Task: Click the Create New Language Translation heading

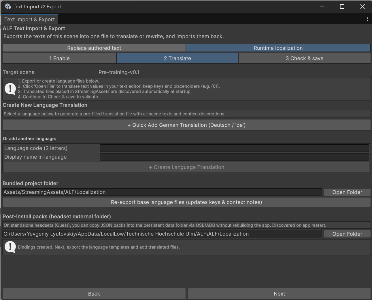Action: pyautogui.click(x=45, y=105)
